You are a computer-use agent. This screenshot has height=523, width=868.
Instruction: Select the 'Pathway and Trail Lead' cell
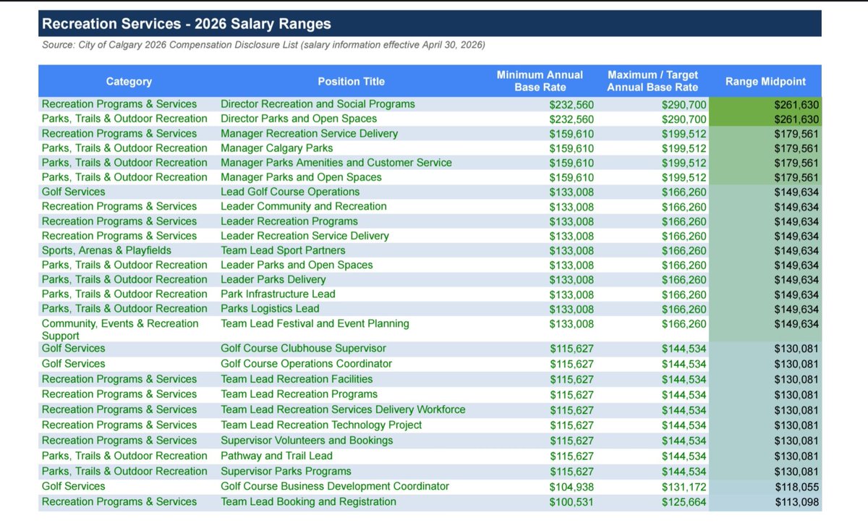[276, 456]
